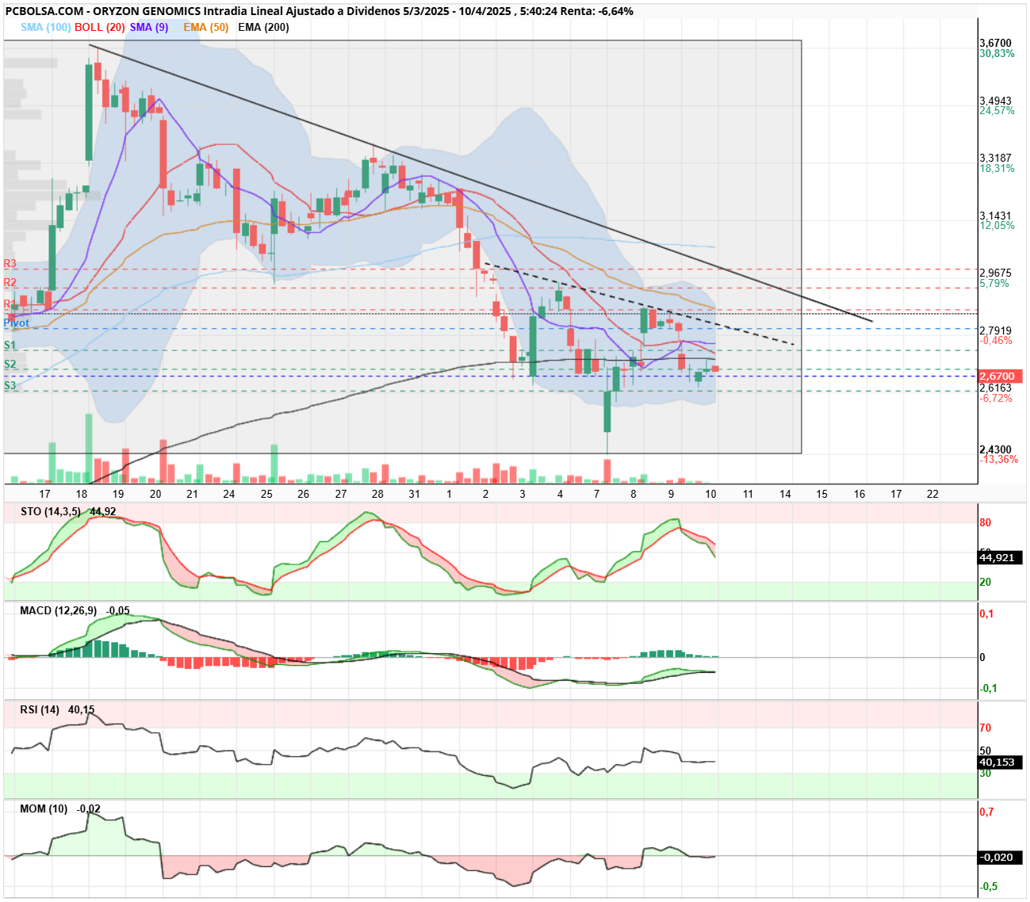Click the 'SMA (9)' legend label
The width and height of the screenshot is (1030, 902).
(149, 27)
